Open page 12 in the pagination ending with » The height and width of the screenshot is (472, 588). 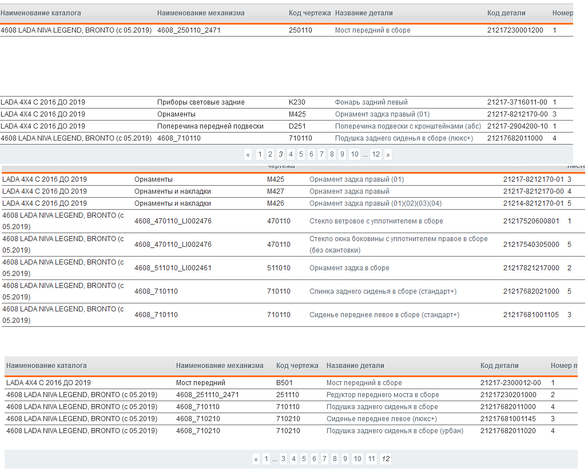coord(376,154)
